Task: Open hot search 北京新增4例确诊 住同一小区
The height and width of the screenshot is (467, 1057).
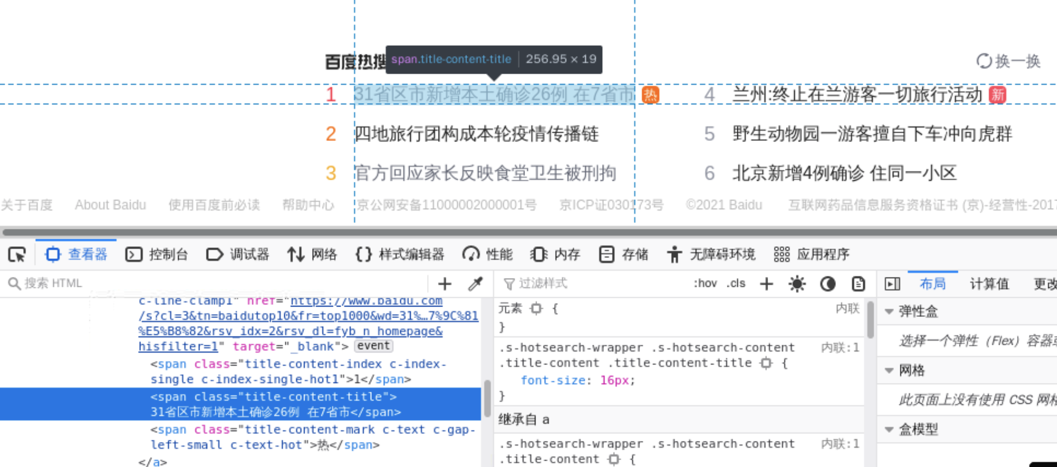Action: (844, 173)
